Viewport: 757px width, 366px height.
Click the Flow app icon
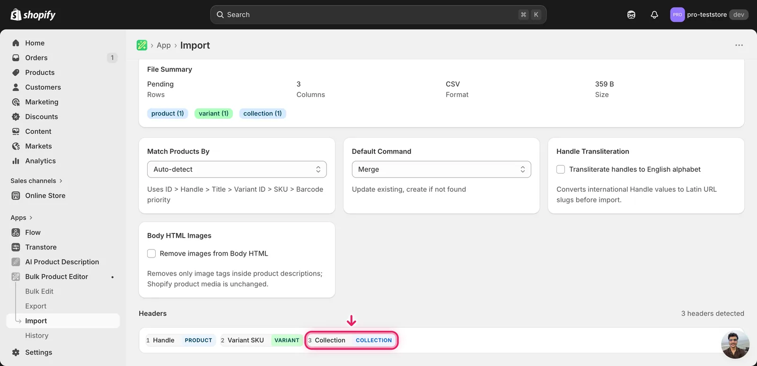tap(16, 232)
